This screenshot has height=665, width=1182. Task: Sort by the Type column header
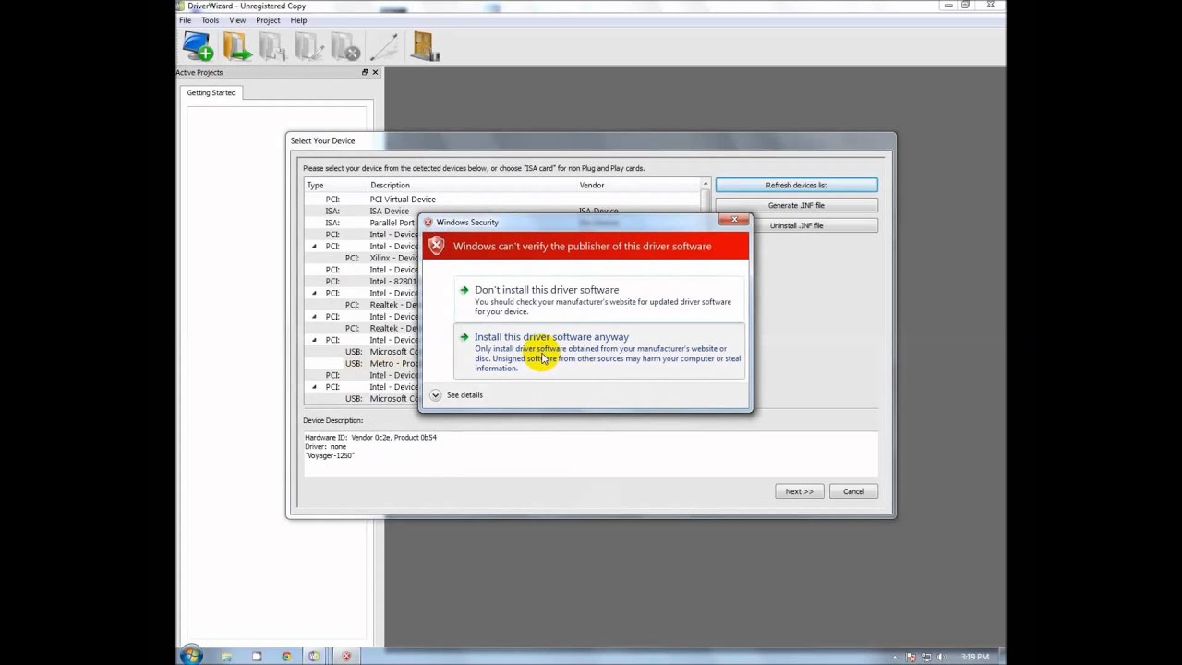click(x=336, y=186)
